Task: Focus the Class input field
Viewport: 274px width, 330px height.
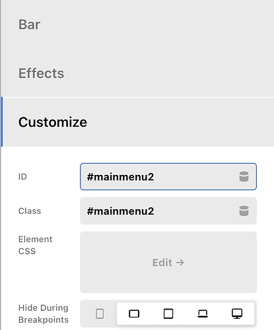Action: pyautogui.click(x=168, y=211)
